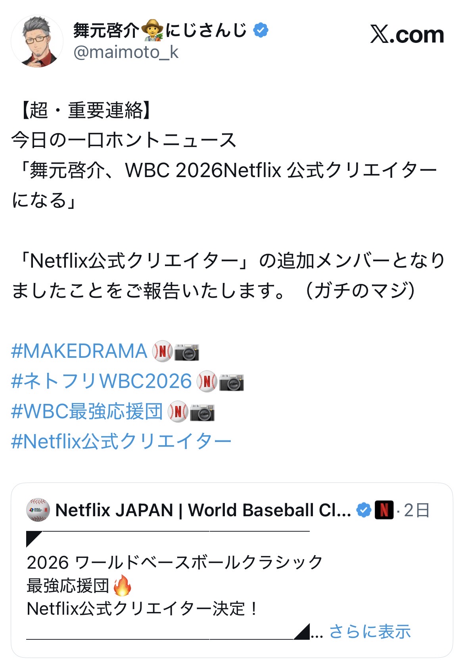Viewport: 464px width, 660px height.
Task: Open the #WBC最強応援団 hashtag
Action: [87, 411]
